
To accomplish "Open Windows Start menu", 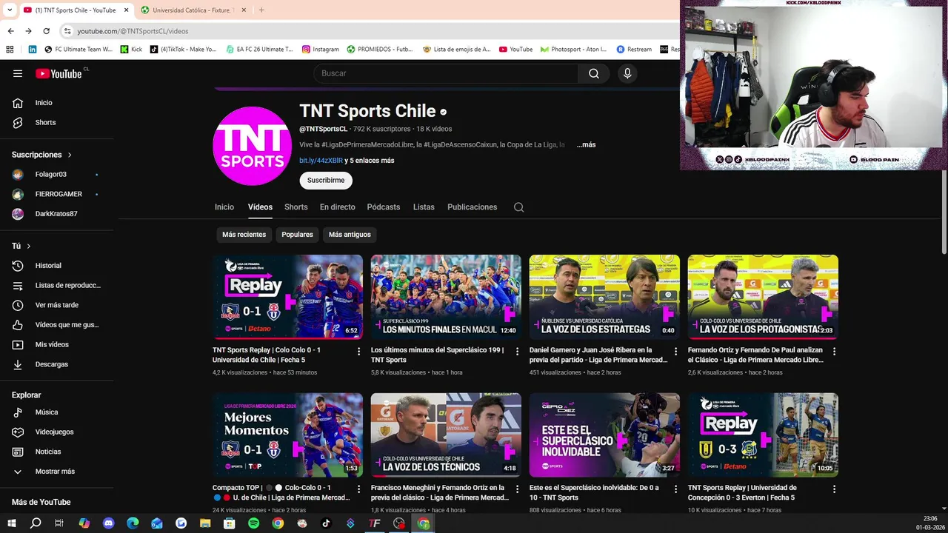I will click(11, 523).
